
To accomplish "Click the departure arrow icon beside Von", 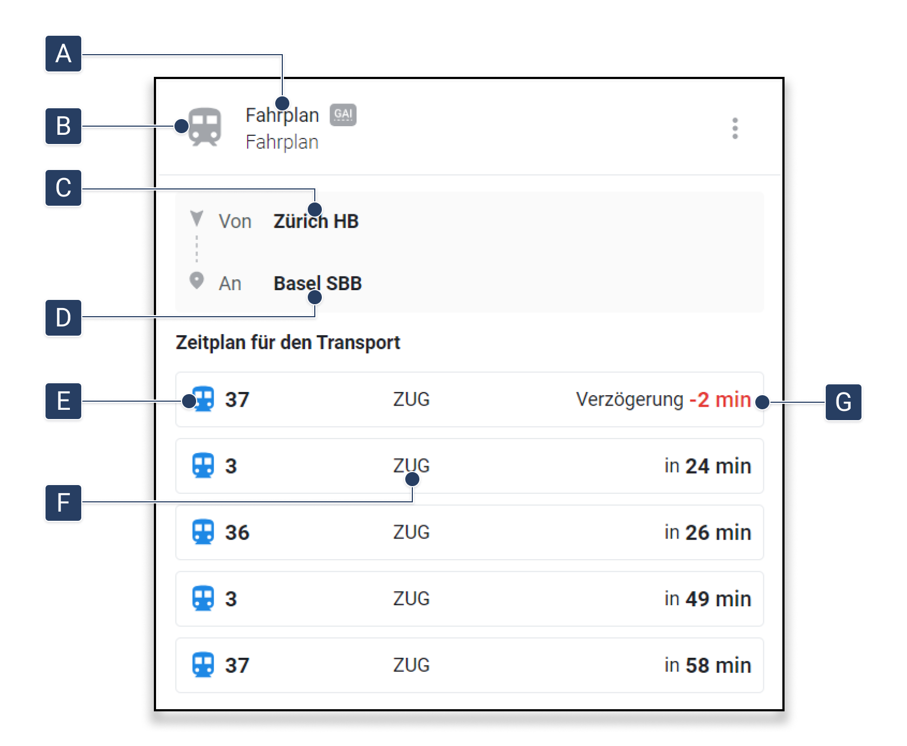I will click(x=197, y=218).
